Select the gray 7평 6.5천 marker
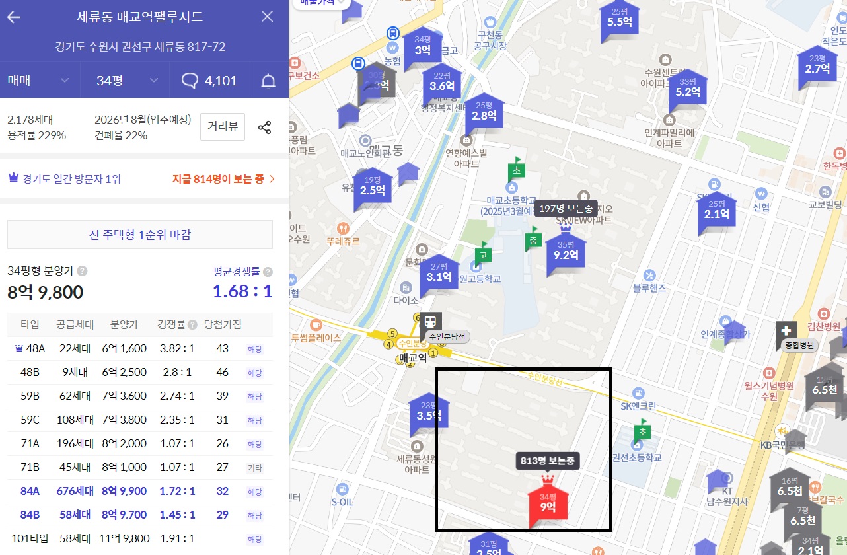Screen dimensions: 847x555 [802, 519]
